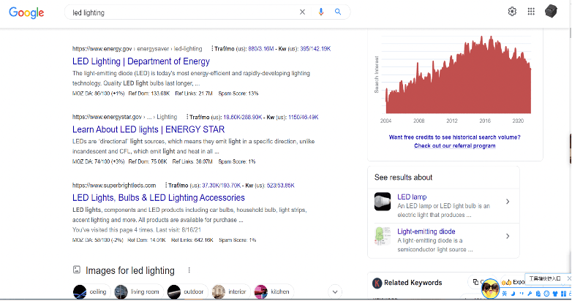Expand the Light-emitting diode entry chevron

tap(508, 236)
